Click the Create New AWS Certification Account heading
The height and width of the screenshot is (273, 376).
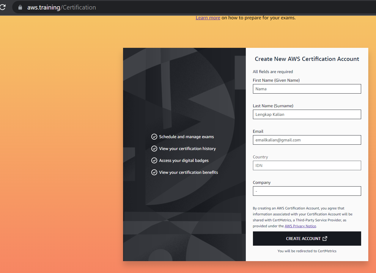307,59
